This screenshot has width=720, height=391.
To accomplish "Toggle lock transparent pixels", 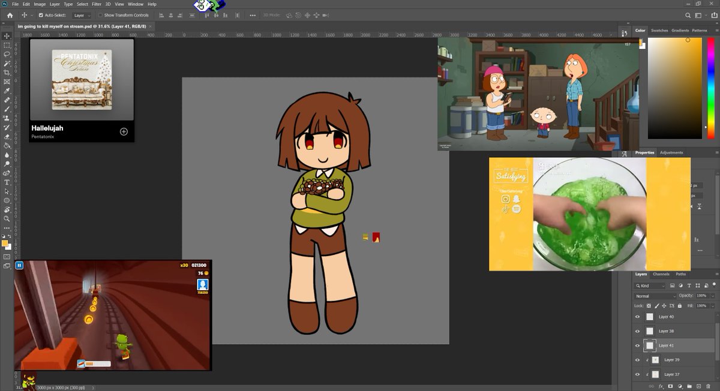I will (649, 306).
